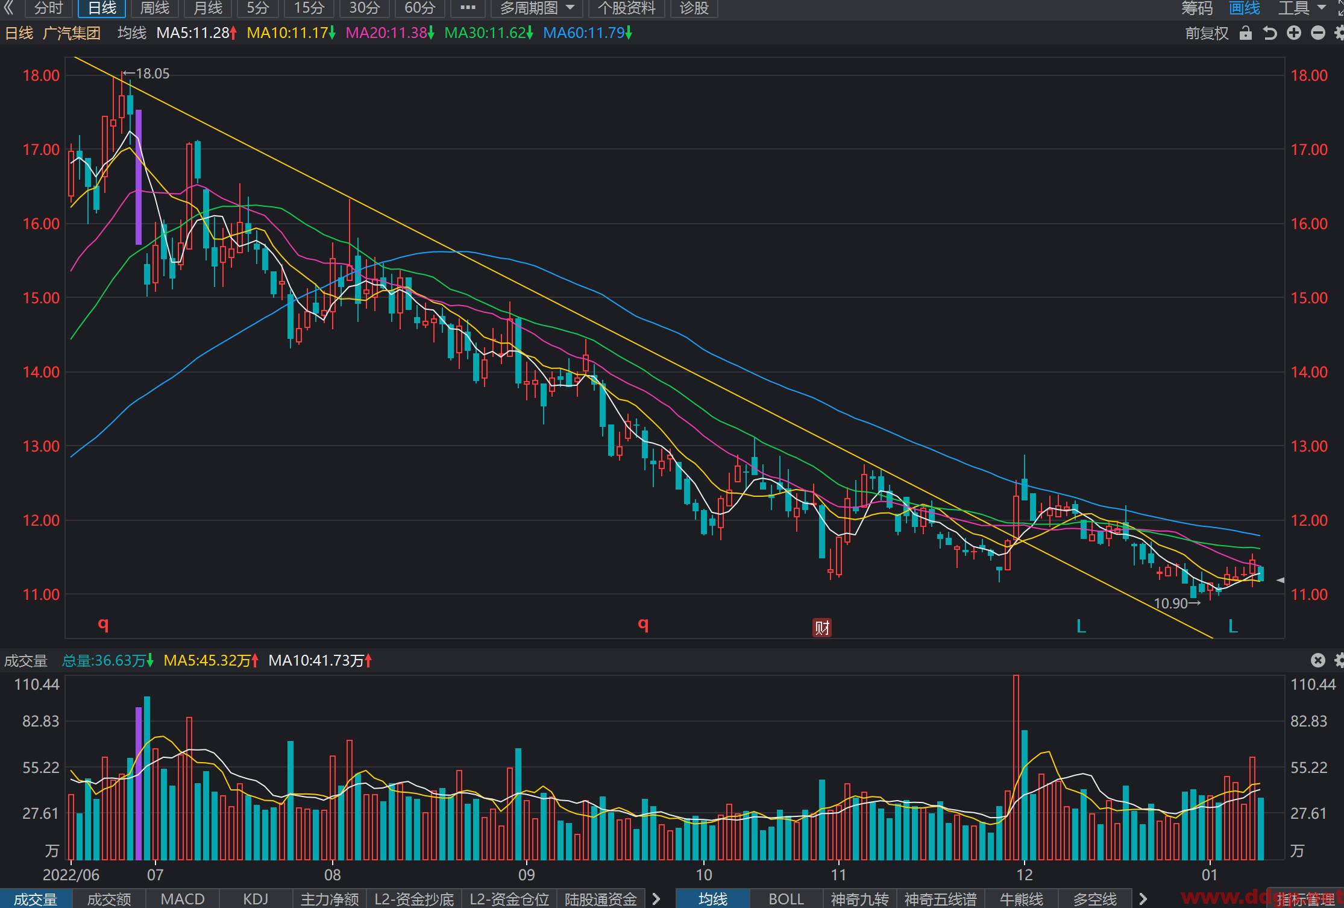Show more main indicators via arrow after 多空线
This screenshot has height=908, width=1344.
(x=1143, y=899)
